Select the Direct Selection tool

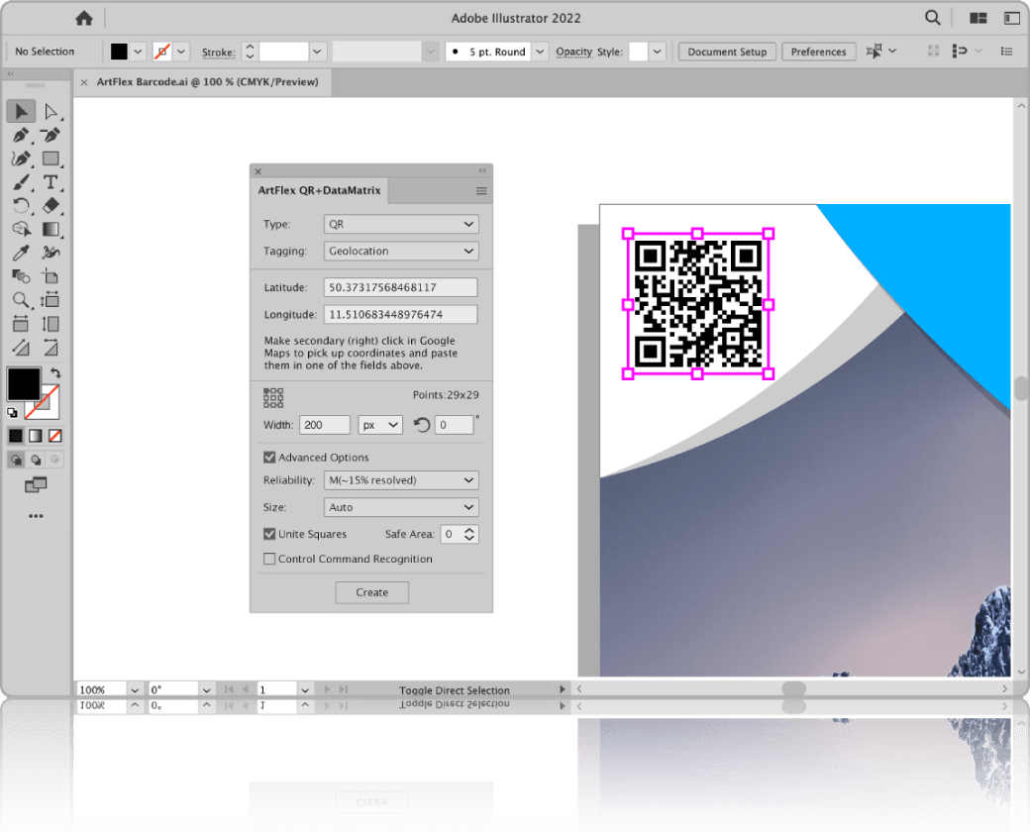point(51,112)
